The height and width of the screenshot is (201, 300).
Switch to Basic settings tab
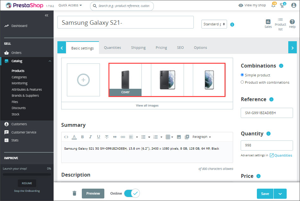[x=82, y=48]
